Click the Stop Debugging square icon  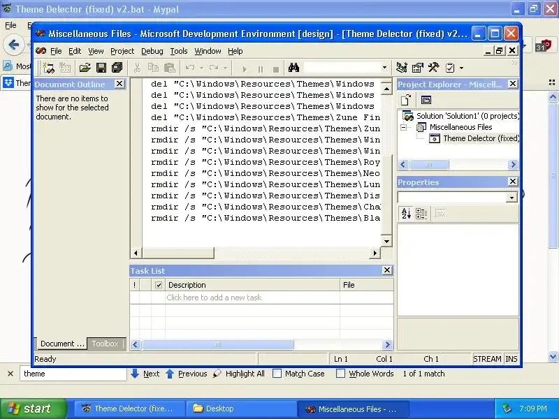point(275,68)
